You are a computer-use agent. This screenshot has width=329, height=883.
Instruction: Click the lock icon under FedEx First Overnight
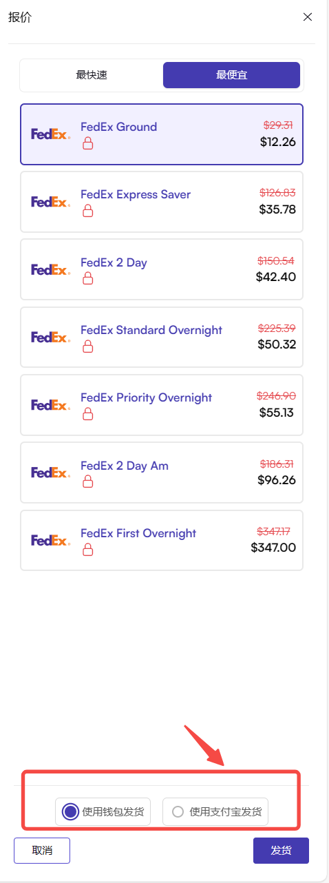click(x=87, y=550)
